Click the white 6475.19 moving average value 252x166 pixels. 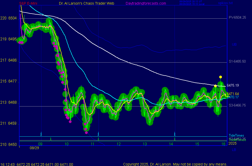233,85
